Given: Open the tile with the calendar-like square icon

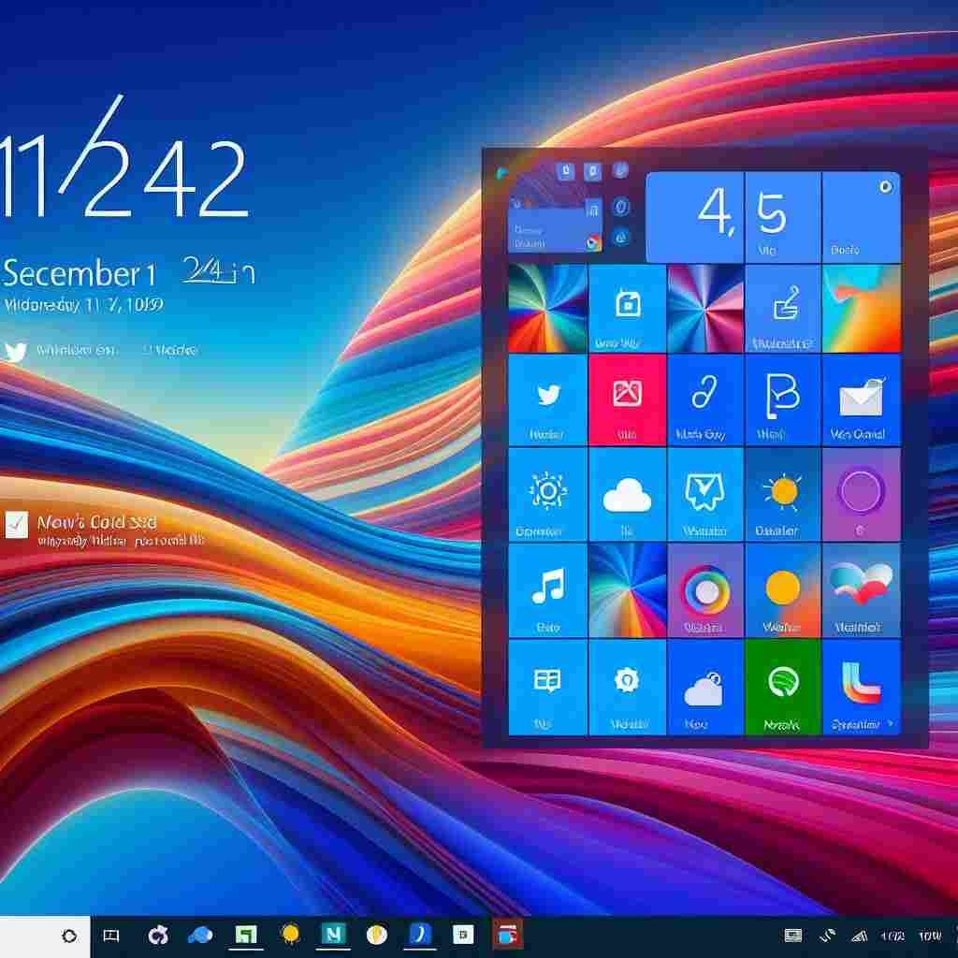Looking at the screenshot, I should pyautogui.click(x=627, y=308).
